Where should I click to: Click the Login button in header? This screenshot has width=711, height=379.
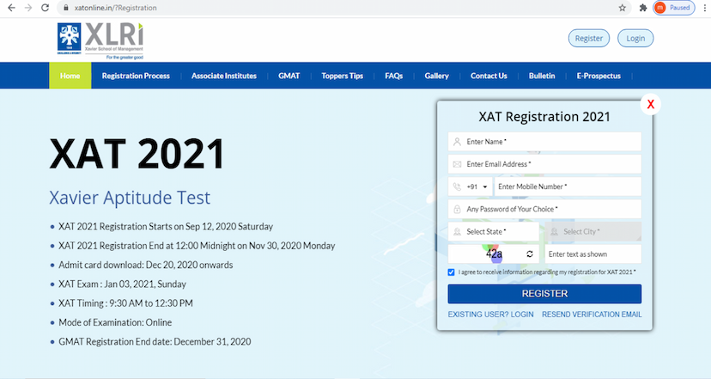pos(635,38)
